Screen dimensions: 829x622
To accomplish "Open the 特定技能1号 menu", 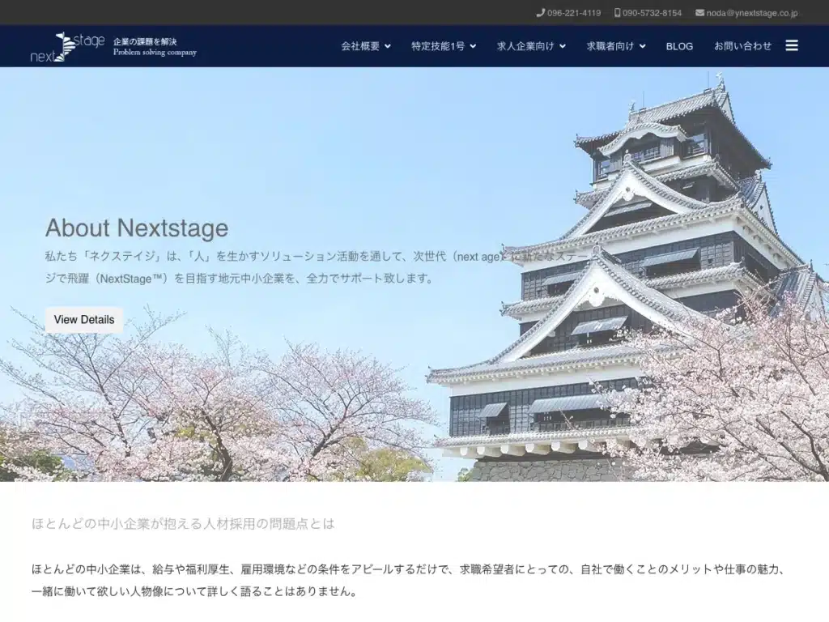I will (x=438, y=46).
